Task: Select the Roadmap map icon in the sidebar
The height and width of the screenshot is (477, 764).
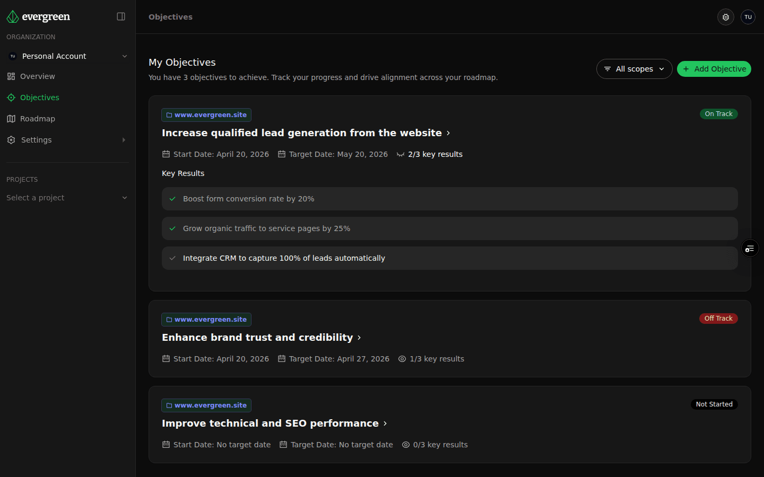Action: 11,118
